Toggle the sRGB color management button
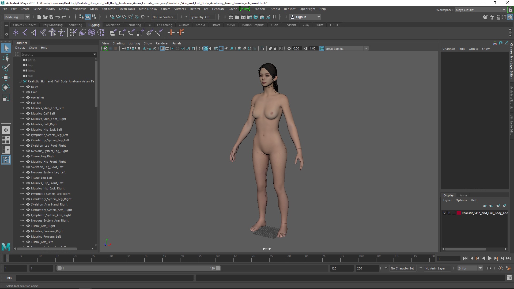The width and height of the screenshot is (514, 289). coord(322,48)
